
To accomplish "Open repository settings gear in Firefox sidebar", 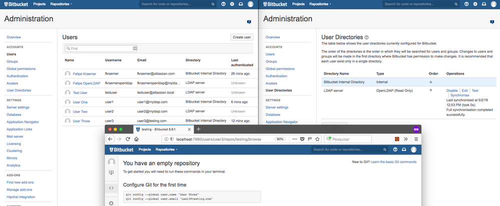I will click(111, 203).
